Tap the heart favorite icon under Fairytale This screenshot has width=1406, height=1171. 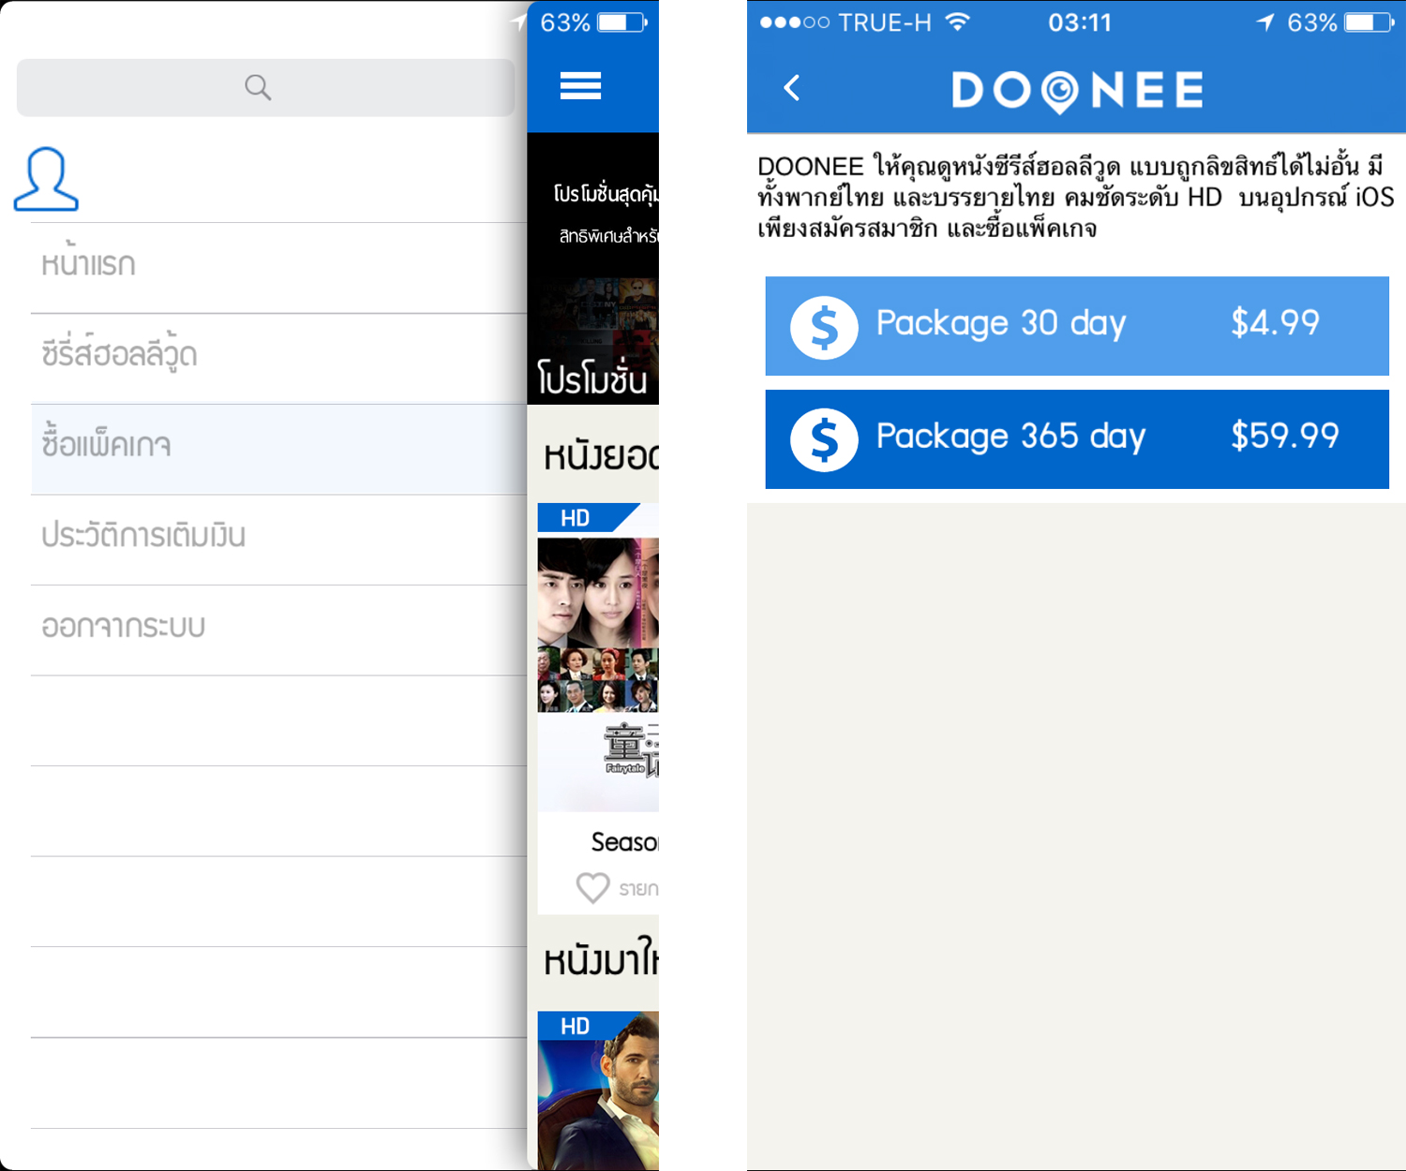click(x=592, y=887)
